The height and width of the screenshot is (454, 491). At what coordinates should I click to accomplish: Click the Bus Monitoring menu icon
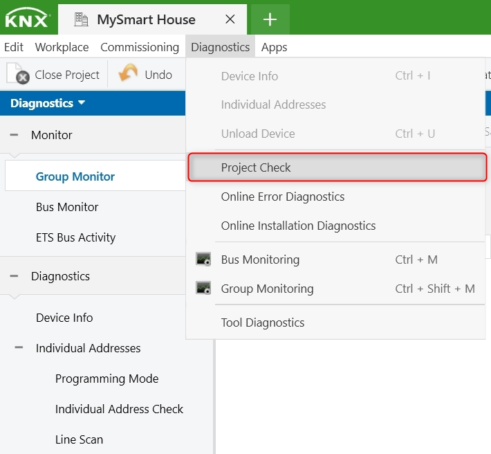pos(203,260)
